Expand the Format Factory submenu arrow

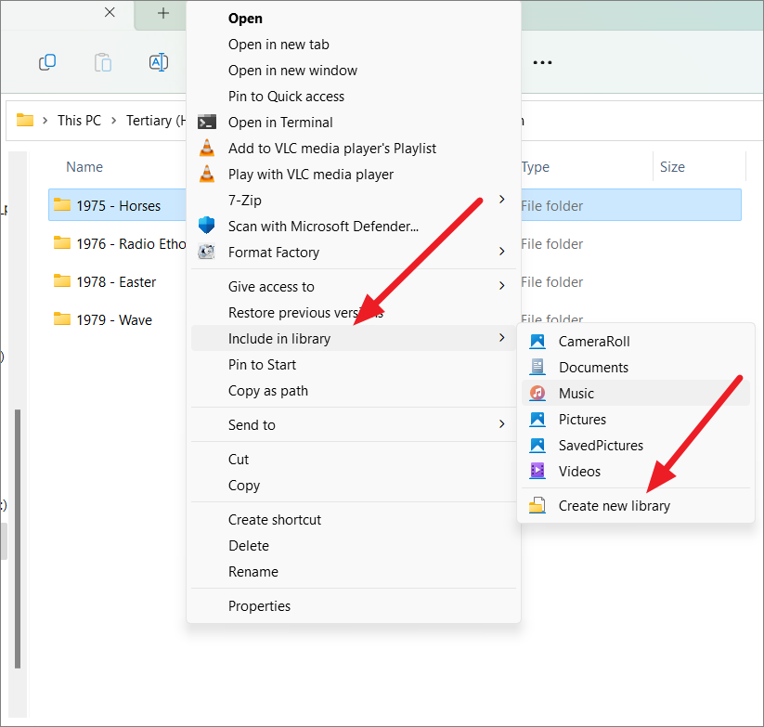(502, 252)
